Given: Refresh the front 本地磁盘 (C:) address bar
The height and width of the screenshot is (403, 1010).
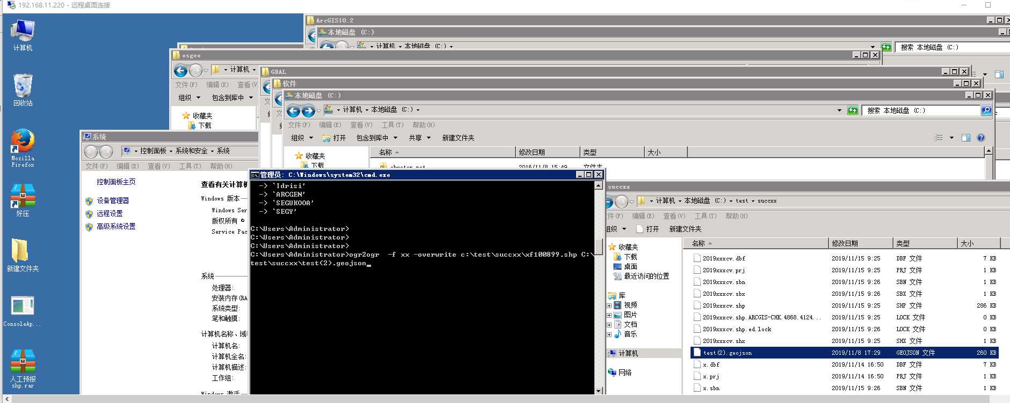Looking at the screenshot, I should (x=853, y=110).
